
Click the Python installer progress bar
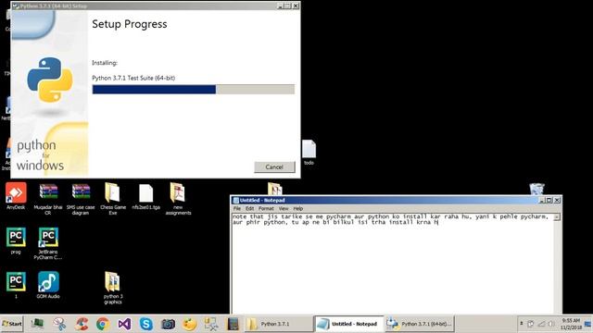(x=194, y=89)
